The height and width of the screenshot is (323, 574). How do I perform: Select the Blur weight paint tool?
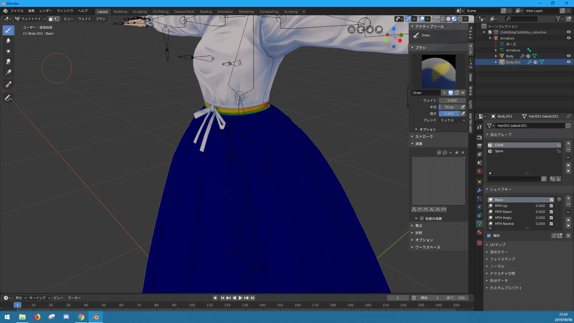8,41
